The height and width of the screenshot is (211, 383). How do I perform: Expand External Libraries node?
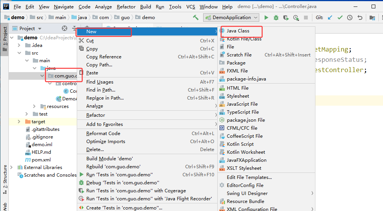click(x=11, y=168)
